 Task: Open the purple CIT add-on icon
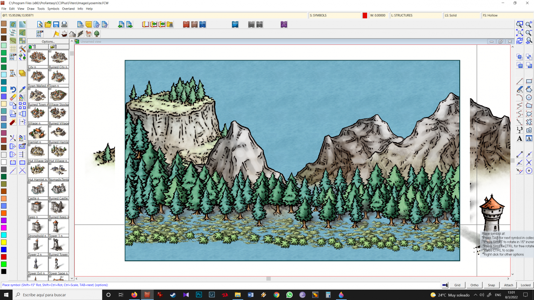coord(284,24)
